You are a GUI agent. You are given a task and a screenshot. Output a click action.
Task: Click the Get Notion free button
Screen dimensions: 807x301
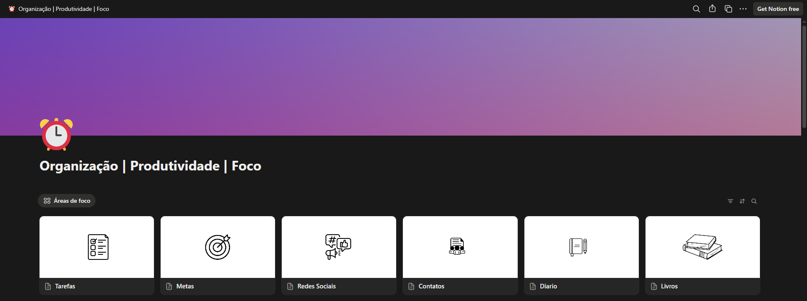click(x=778, y=9)
